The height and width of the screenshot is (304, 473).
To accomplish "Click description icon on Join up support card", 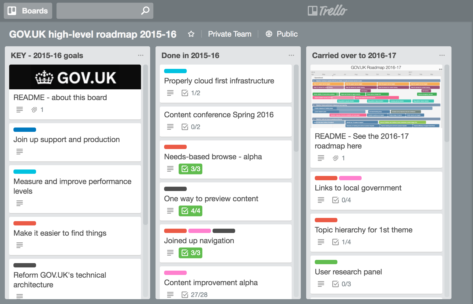I will pos(20,151).
